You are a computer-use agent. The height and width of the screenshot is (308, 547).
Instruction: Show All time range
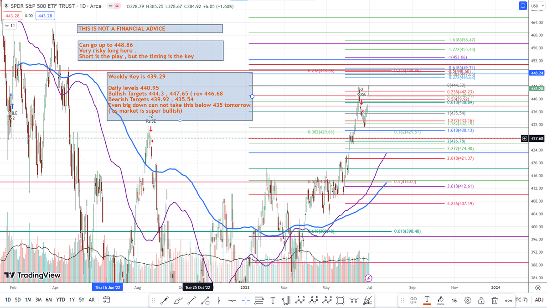tap(92, 300)
